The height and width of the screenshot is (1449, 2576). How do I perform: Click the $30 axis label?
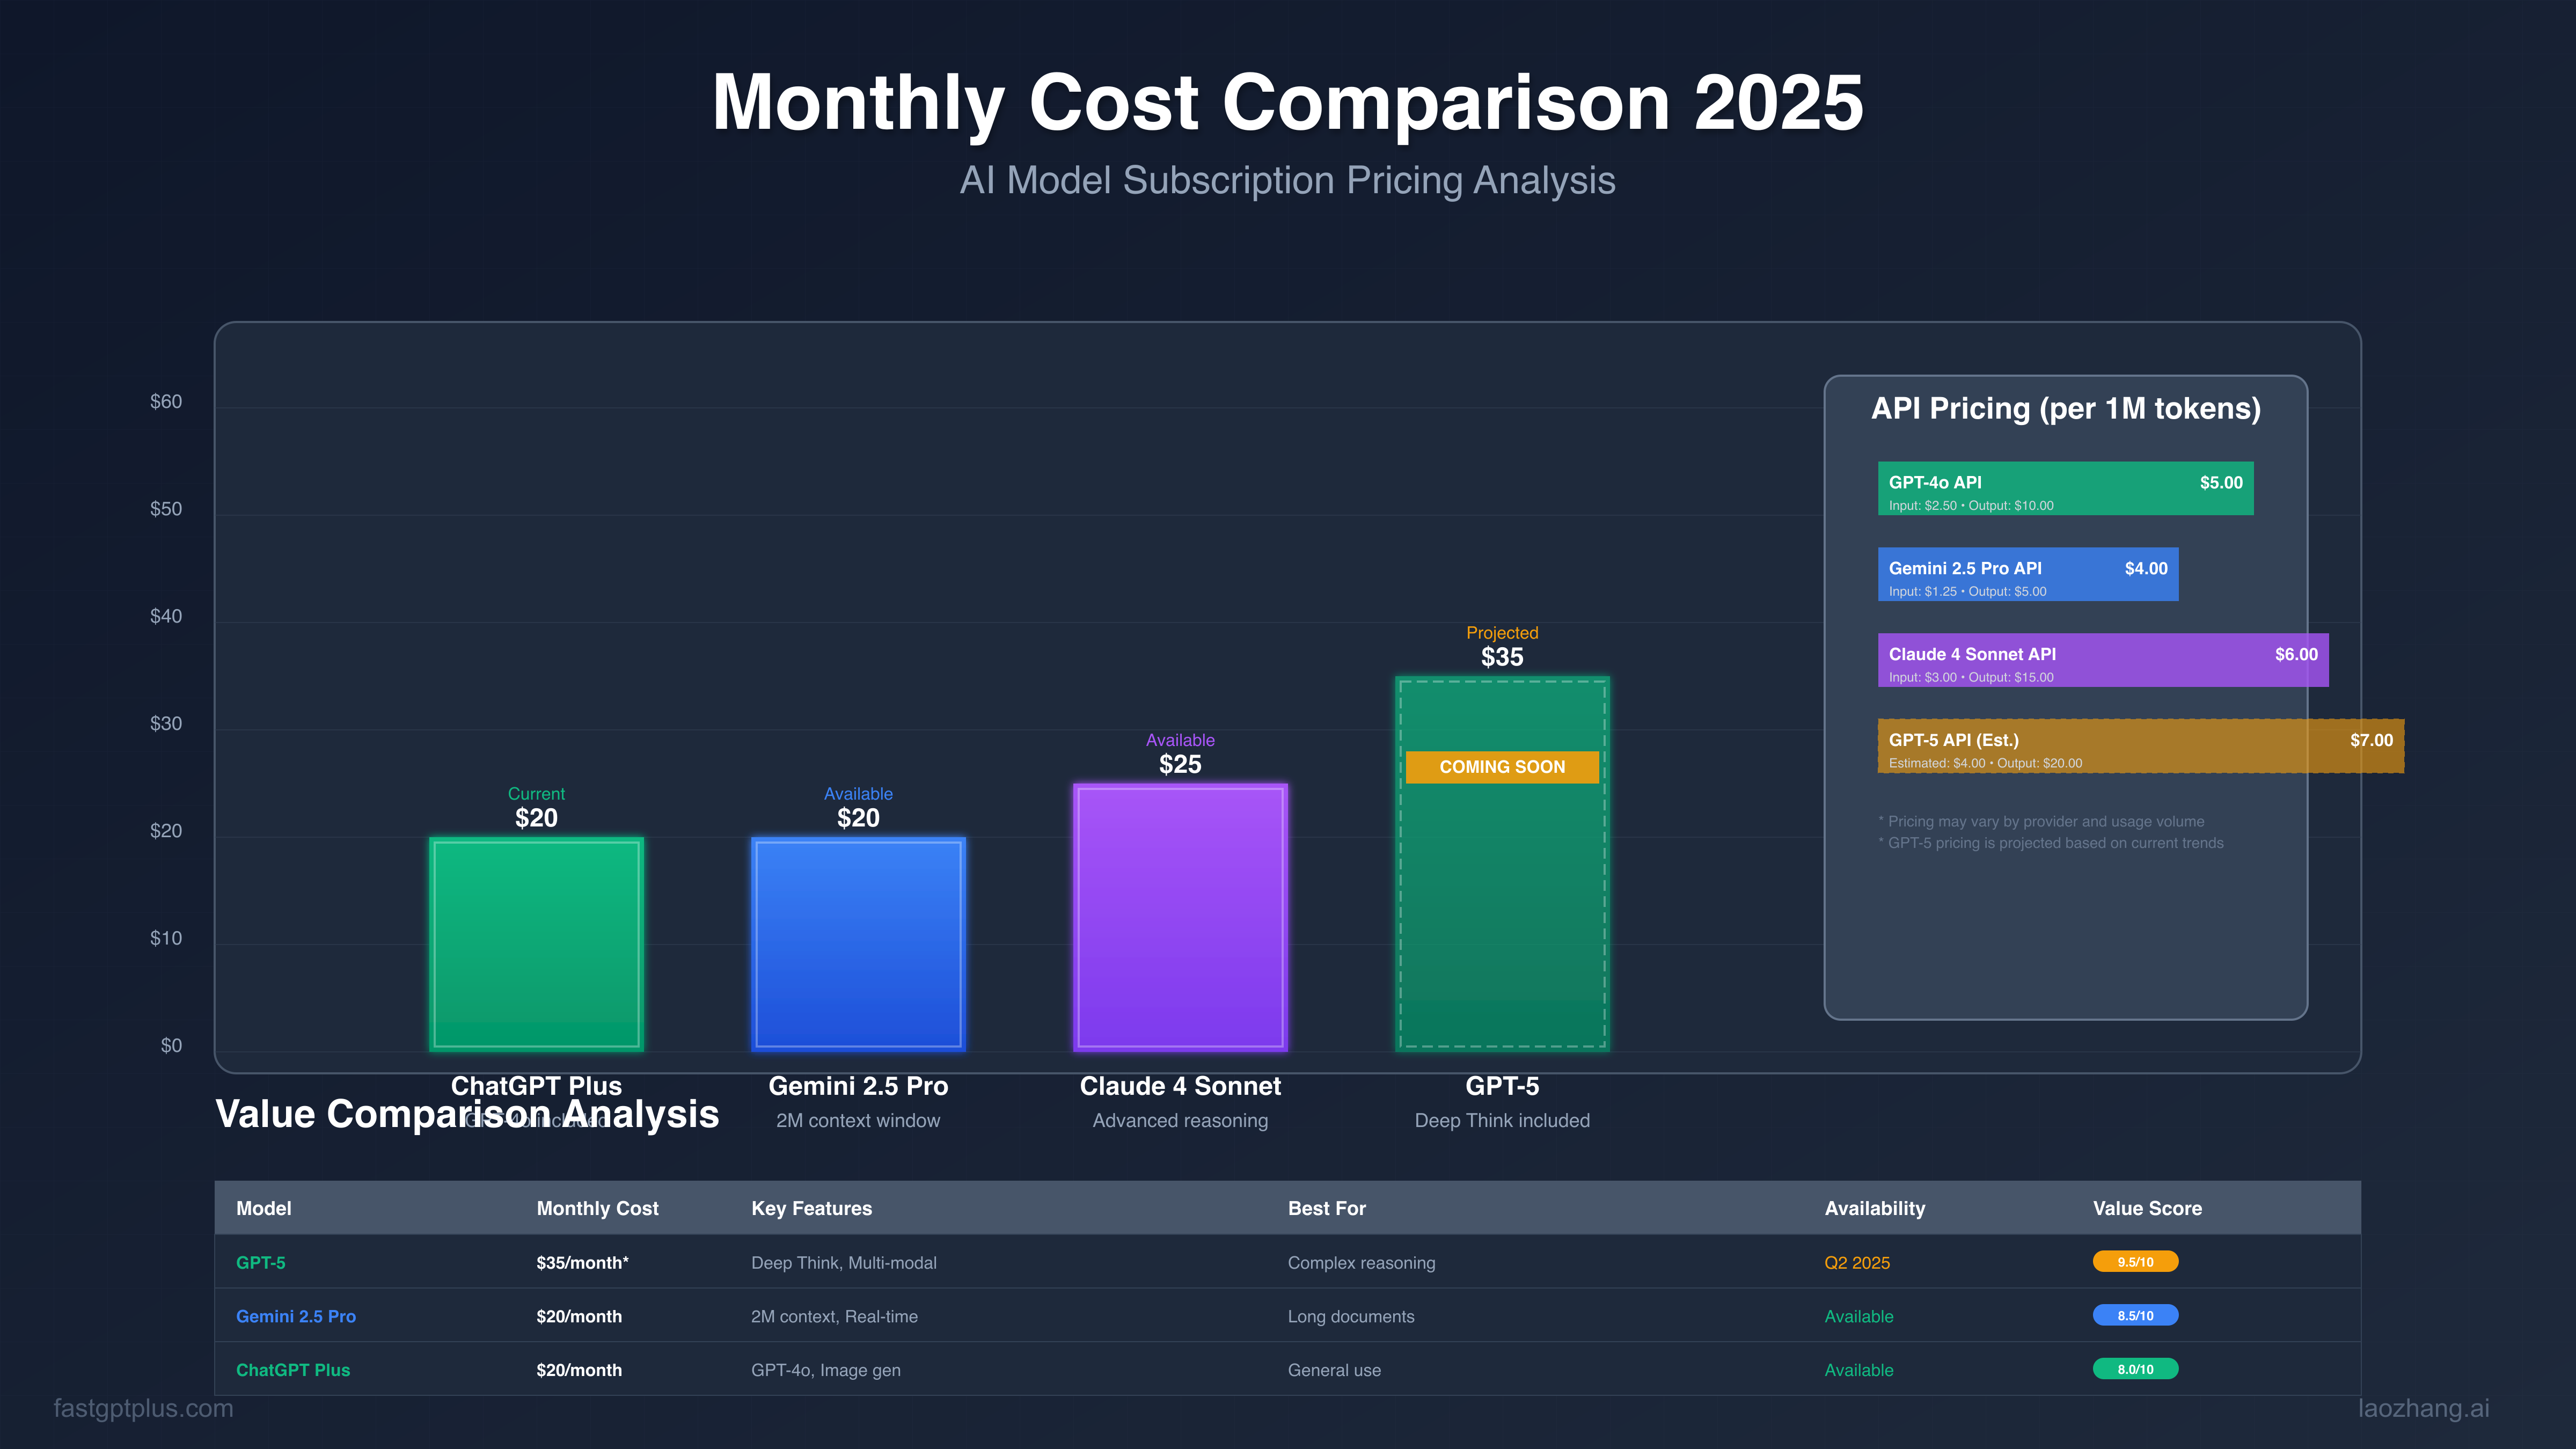click(x=166, y=723)
